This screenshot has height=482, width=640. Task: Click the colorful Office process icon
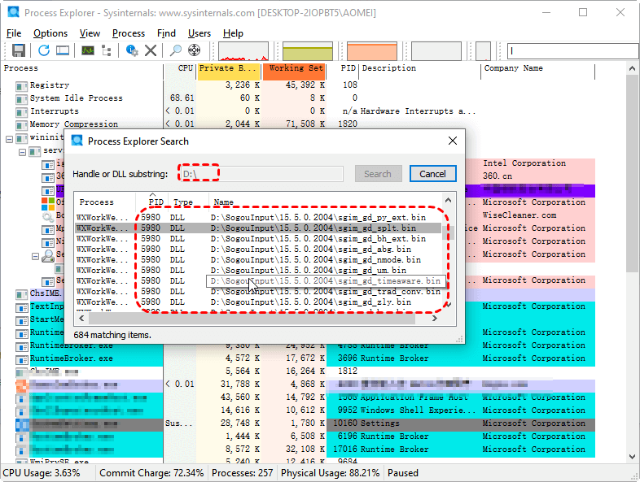[x=48, y=204]
